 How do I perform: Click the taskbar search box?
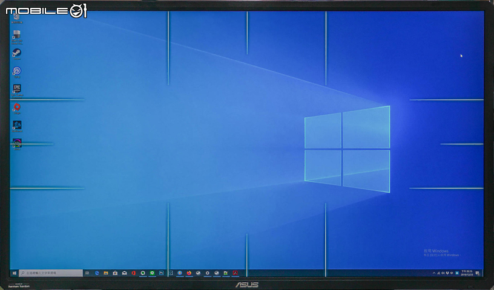coord(51,273)
